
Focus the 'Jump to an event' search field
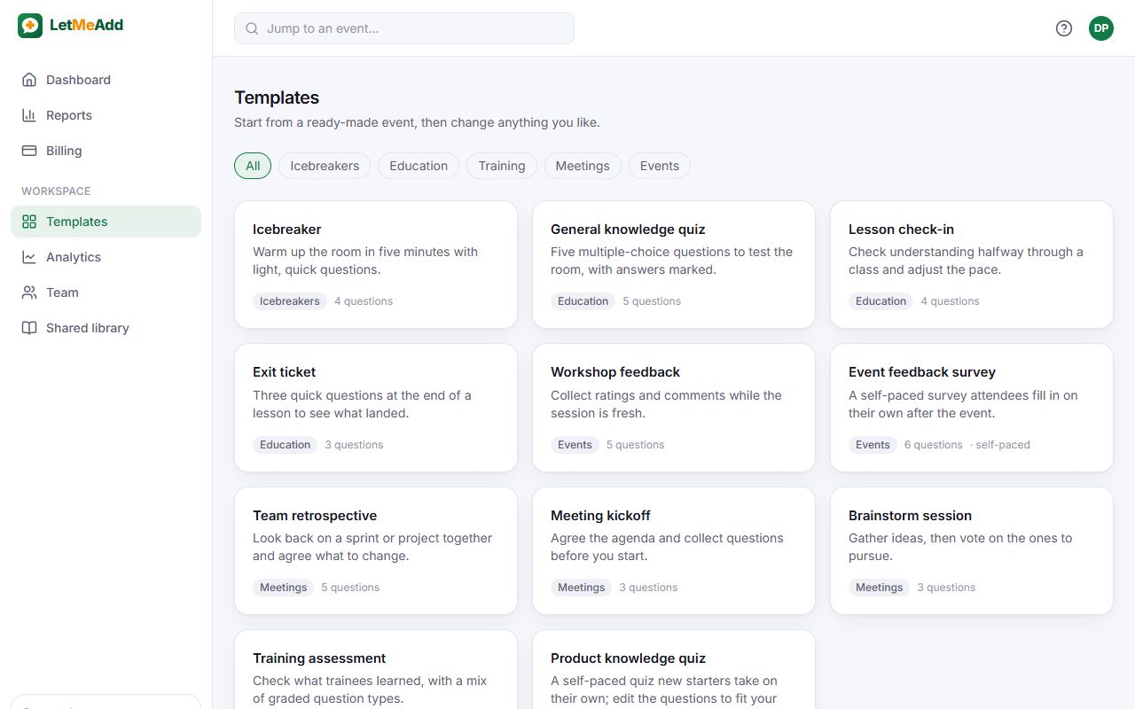click(x=404, y=28)
